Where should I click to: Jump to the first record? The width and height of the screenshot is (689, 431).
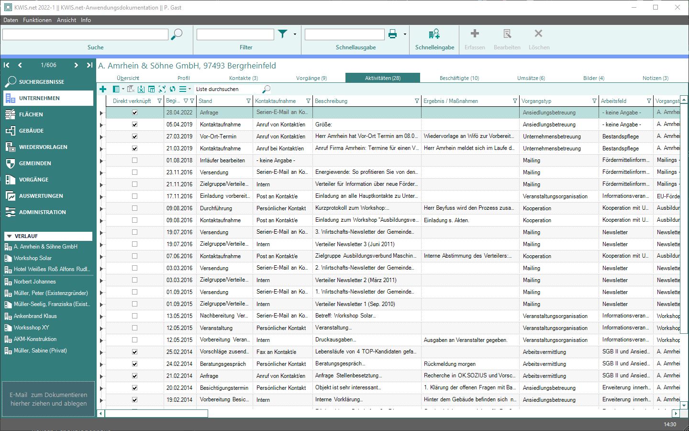7,65
